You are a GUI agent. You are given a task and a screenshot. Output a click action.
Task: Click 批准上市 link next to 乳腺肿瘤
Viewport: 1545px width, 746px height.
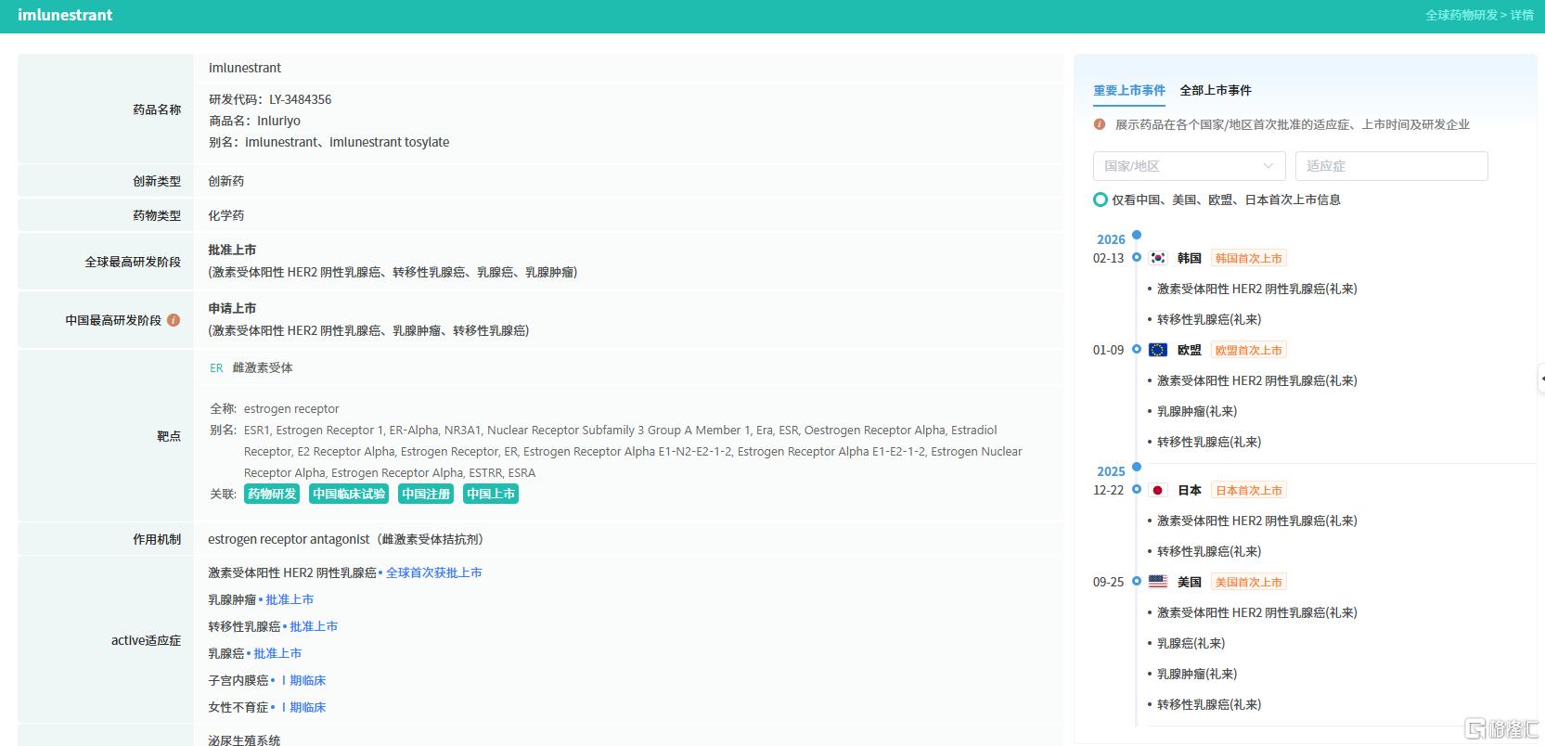pyautogui.click(x=290, y=599)
